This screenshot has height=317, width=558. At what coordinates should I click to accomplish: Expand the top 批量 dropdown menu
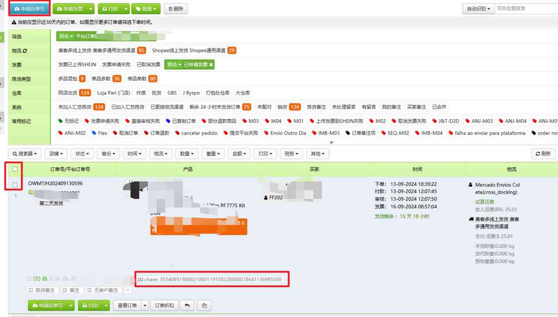(x=146, y=9)
